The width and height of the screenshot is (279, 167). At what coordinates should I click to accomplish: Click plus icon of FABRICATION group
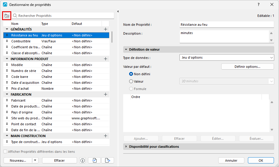pos(105,94)
